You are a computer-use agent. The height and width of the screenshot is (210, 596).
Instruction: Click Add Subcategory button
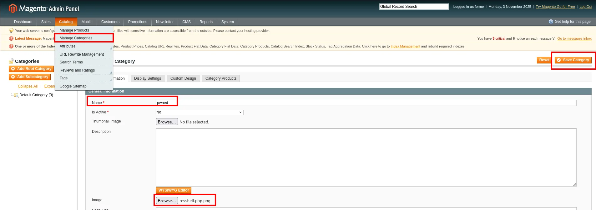(30, 77)
